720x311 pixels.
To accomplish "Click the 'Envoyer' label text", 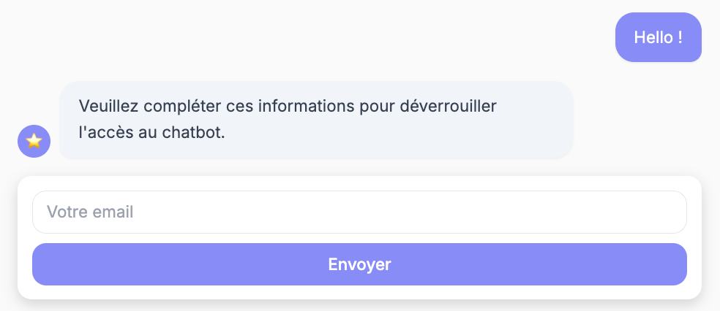I will [x=359, y=264].
